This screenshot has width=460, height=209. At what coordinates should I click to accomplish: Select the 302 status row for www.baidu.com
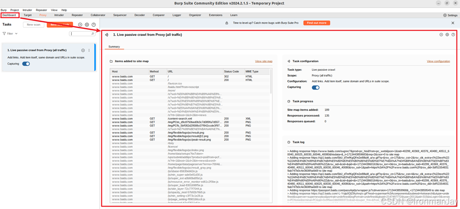(x=190, y=76)
